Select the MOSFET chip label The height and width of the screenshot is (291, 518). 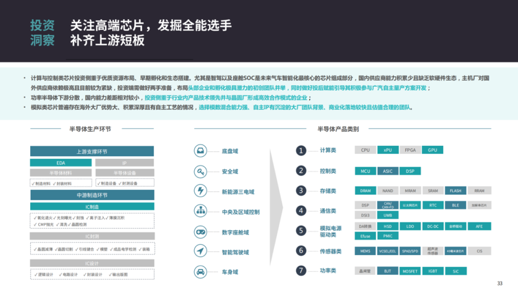(410, 271)
